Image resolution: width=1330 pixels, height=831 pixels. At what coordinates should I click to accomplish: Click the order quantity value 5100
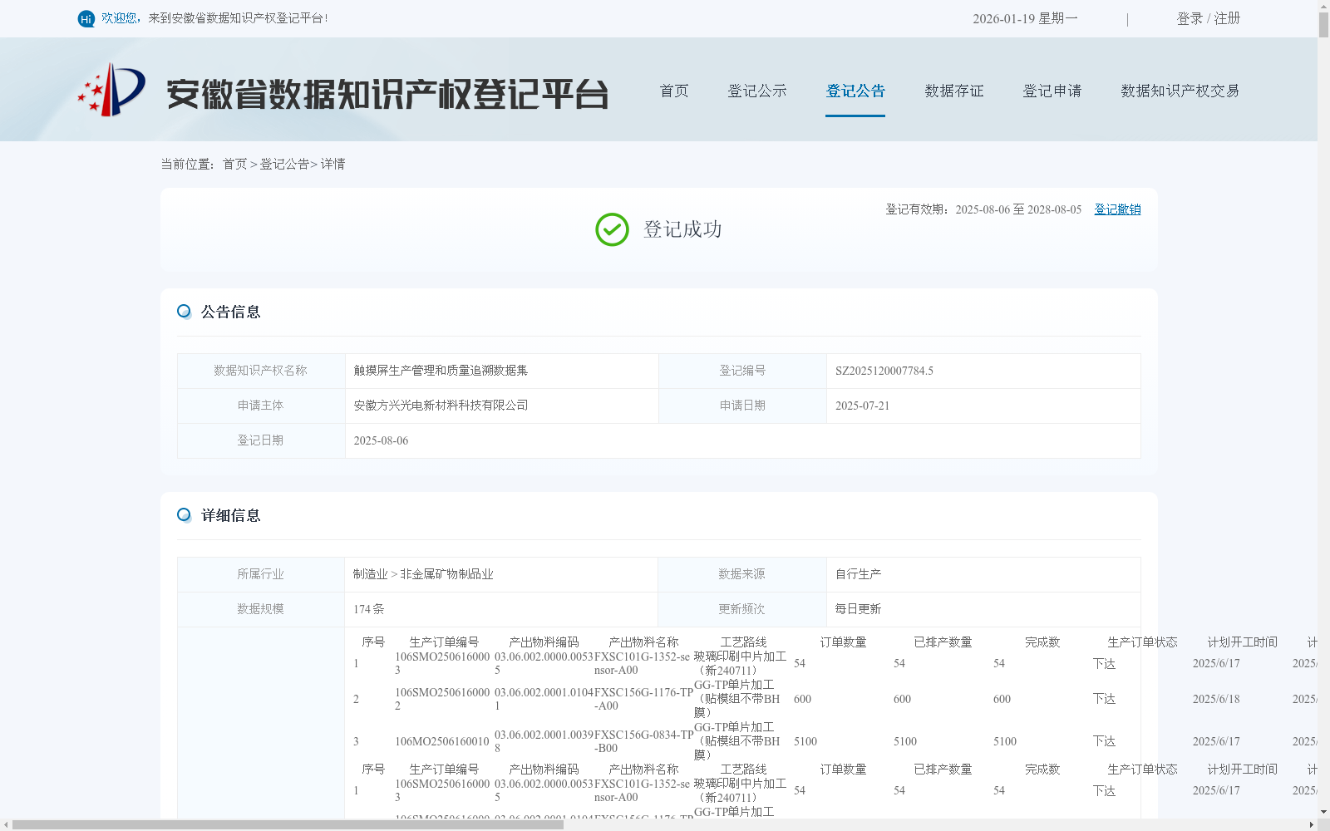805,741
